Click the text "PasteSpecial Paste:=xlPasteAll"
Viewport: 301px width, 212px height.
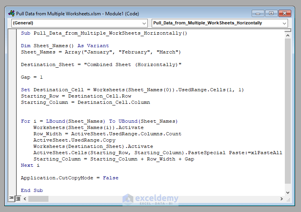click(235, 153)
